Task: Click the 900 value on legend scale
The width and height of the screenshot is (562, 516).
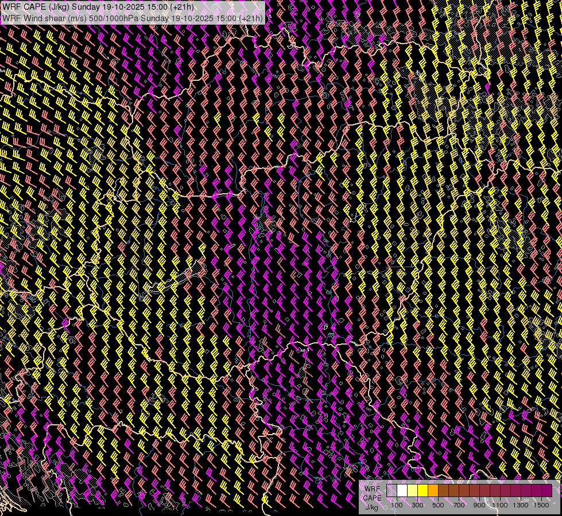Action: click(479, 505)
